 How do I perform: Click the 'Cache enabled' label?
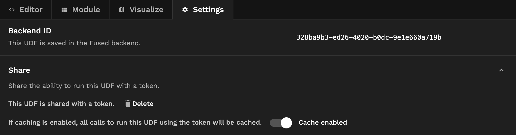click(x=323, y=122)
